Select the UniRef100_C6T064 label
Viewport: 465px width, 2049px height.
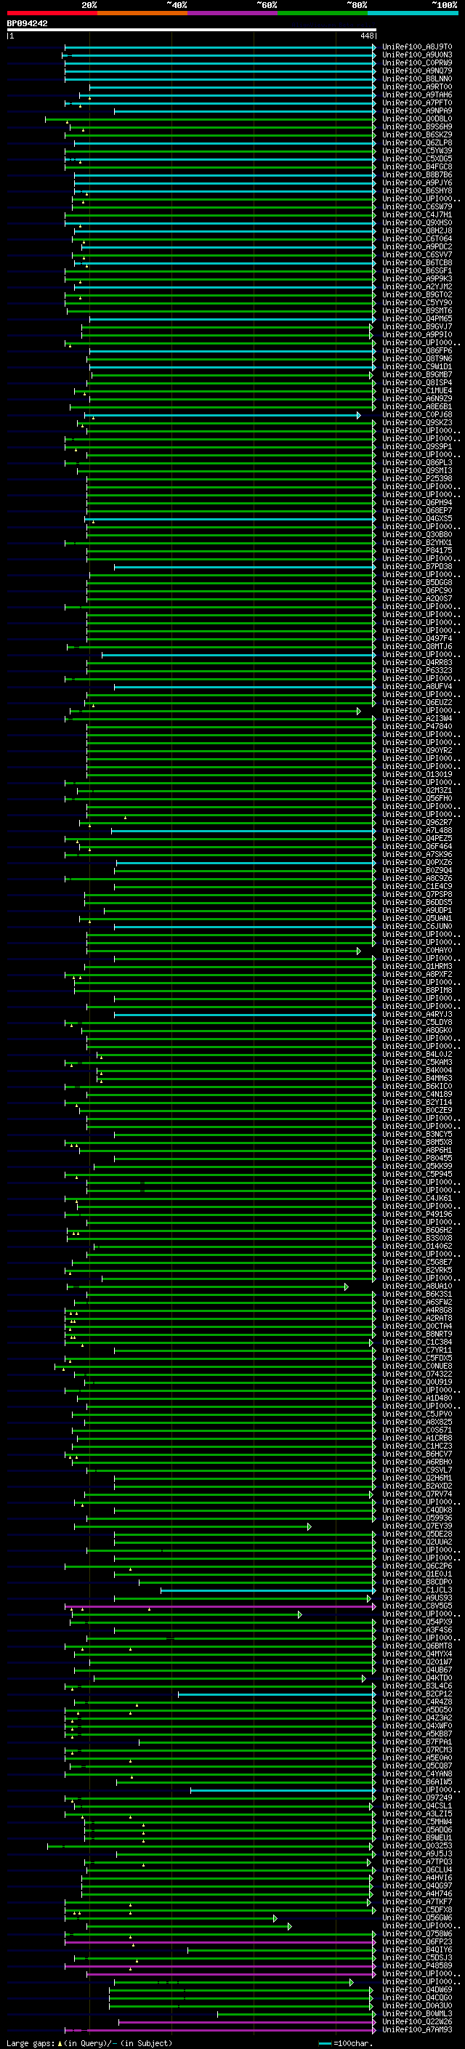tap(417, 238)
